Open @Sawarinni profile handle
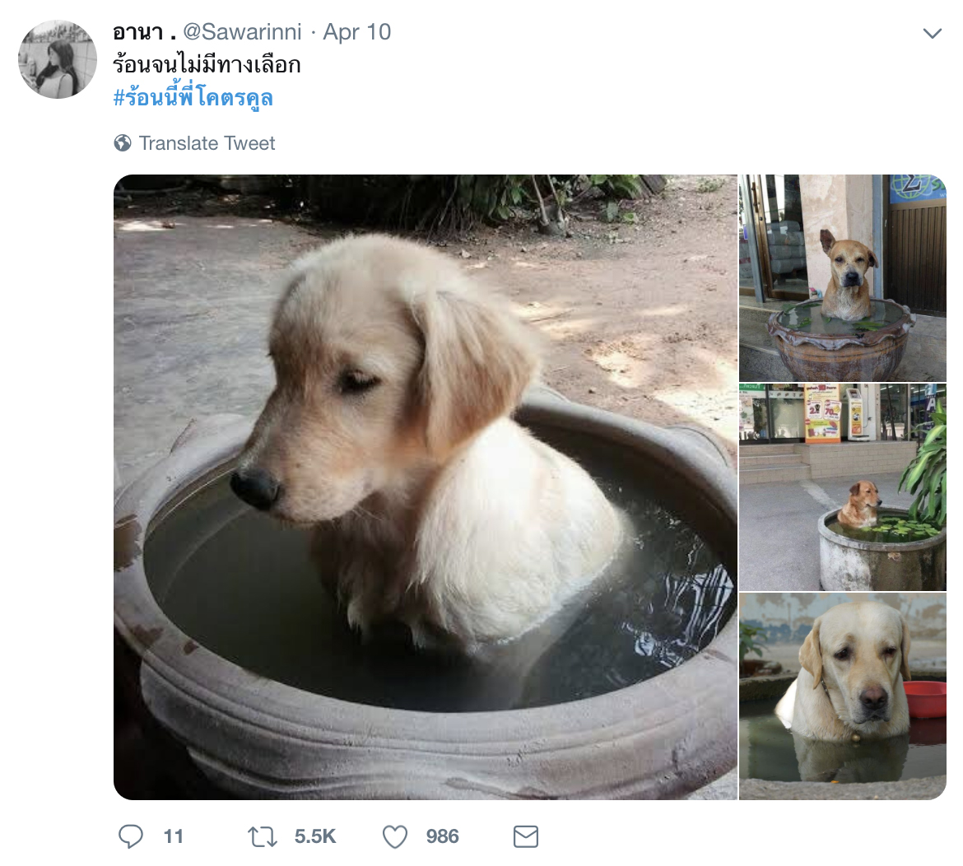Viewport: 963px width, 866px height. (243, 32)
